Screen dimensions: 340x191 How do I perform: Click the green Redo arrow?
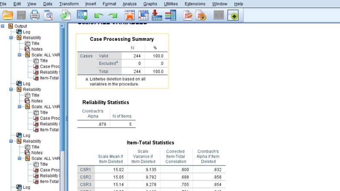point(113,15)
